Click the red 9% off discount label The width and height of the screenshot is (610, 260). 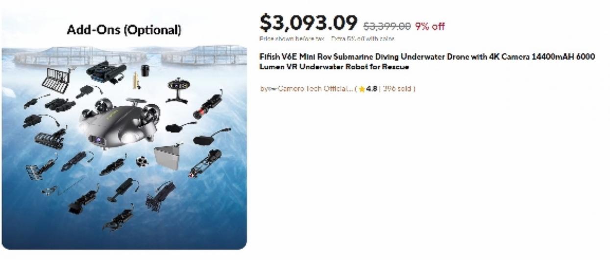[430, 26]
